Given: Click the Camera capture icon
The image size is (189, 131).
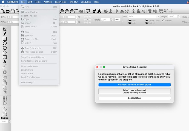Looking at the screenshot, I should click(x=81, y=11).
